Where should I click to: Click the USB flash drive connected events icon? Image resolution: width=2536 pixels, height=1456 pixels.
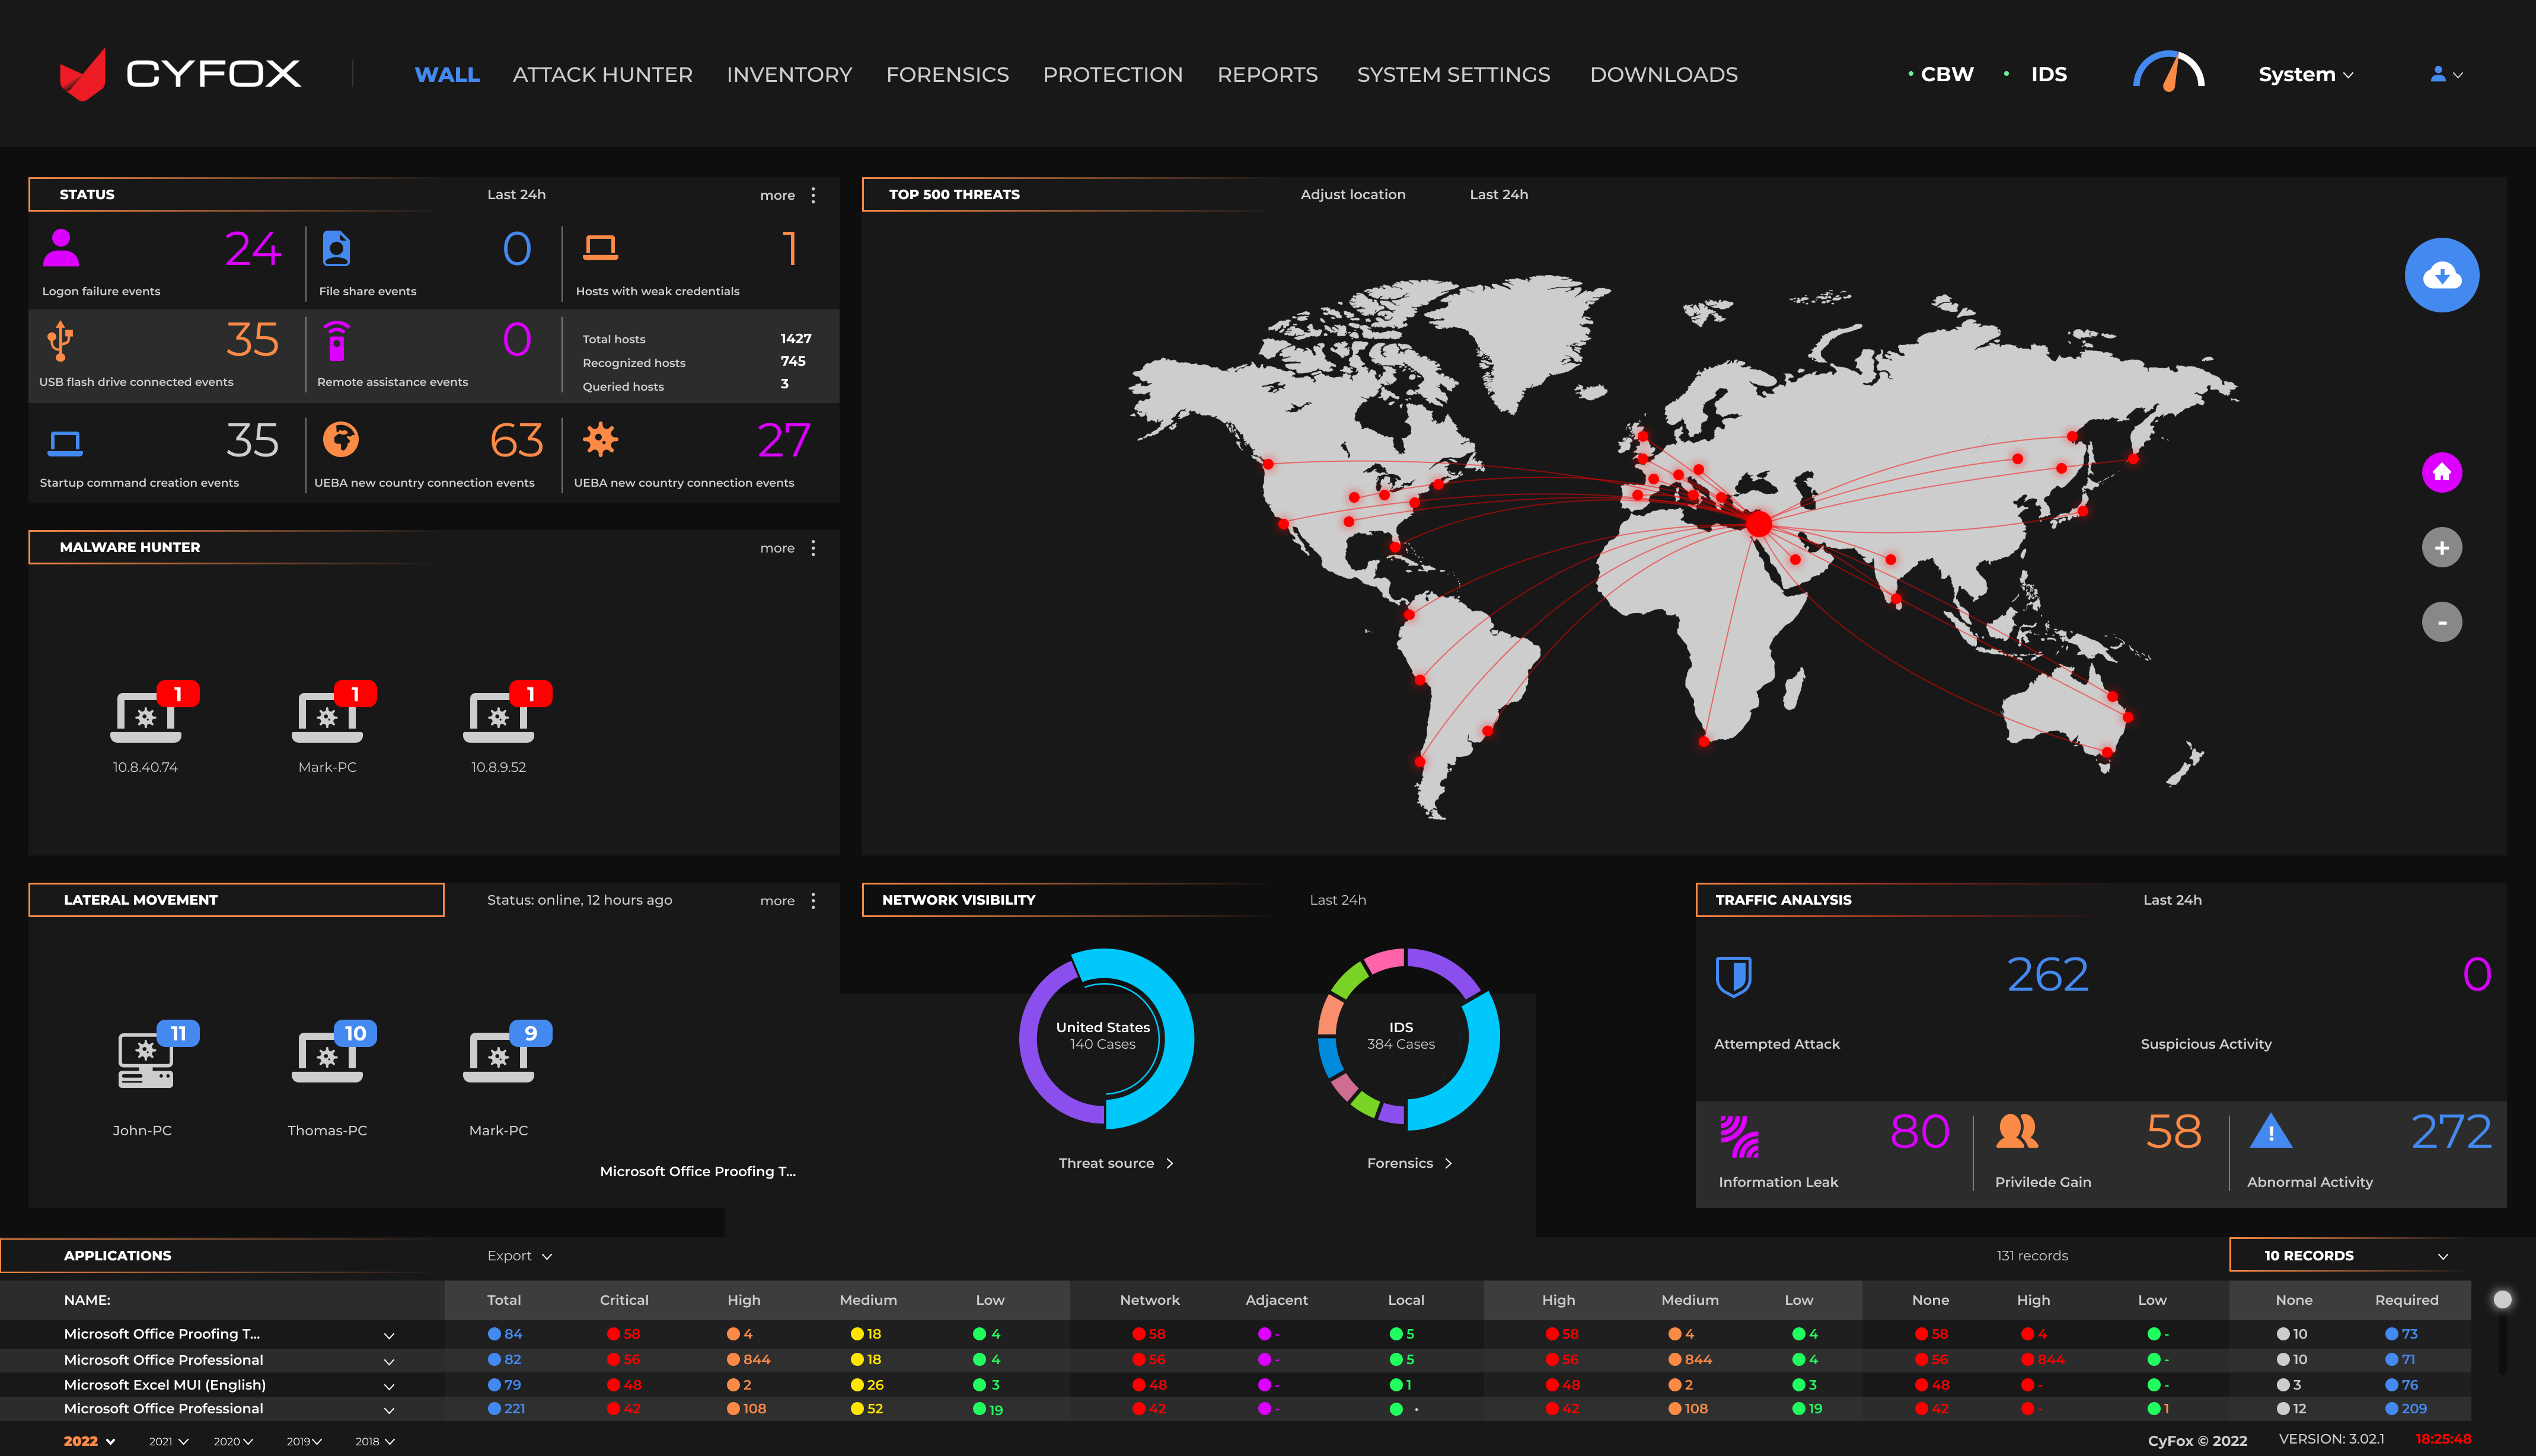coord(62,343)
